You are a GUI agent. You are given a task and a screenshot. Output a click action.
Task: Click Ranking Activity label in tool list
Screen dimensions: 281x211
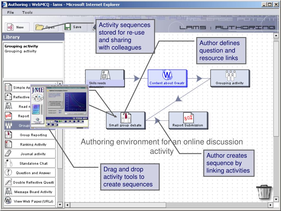[x=33, y=145]
